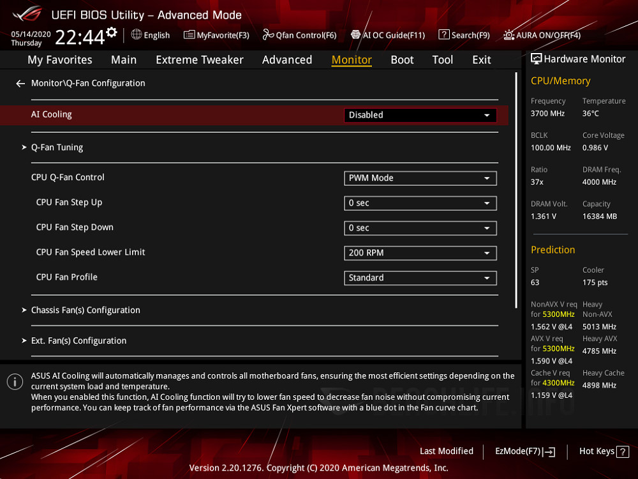Click the EzMode(F7) button

coord(524,451)
